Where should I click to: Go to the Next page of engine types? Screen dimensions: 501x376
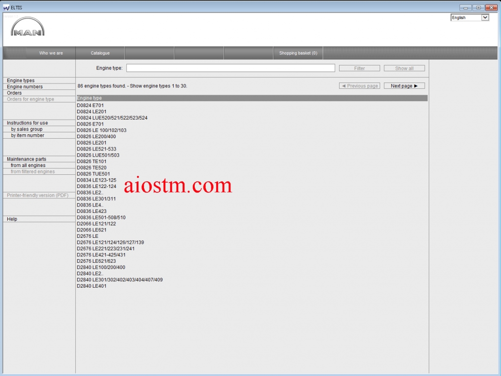[x=404, y=85]
